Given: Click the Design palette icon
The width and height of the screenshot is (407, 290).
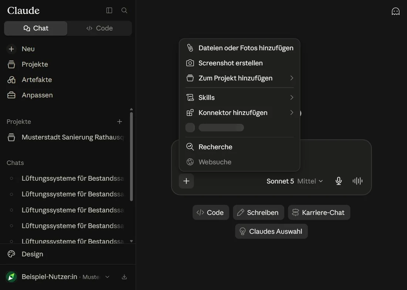Looking at the screenshot, I should point(11,254).
